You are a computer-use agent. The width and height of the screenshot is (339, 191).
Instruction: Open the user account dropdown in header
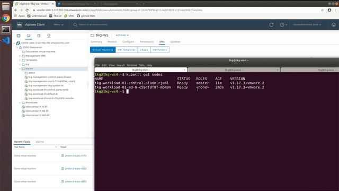pyautogui.click(x=307, y=25)
